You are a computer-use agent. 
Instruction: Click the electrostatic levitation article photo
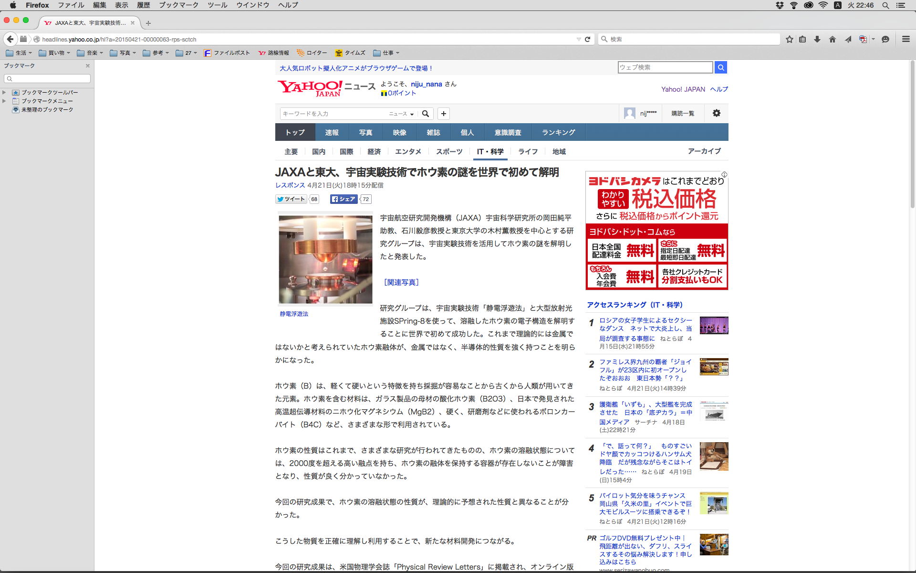click(x=325, y=259)
